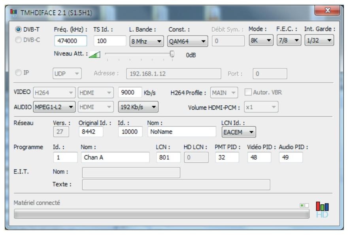Open the VIDEO HDMI source dropdown
This screenshot has height=236, width=351.
(96, 93)
